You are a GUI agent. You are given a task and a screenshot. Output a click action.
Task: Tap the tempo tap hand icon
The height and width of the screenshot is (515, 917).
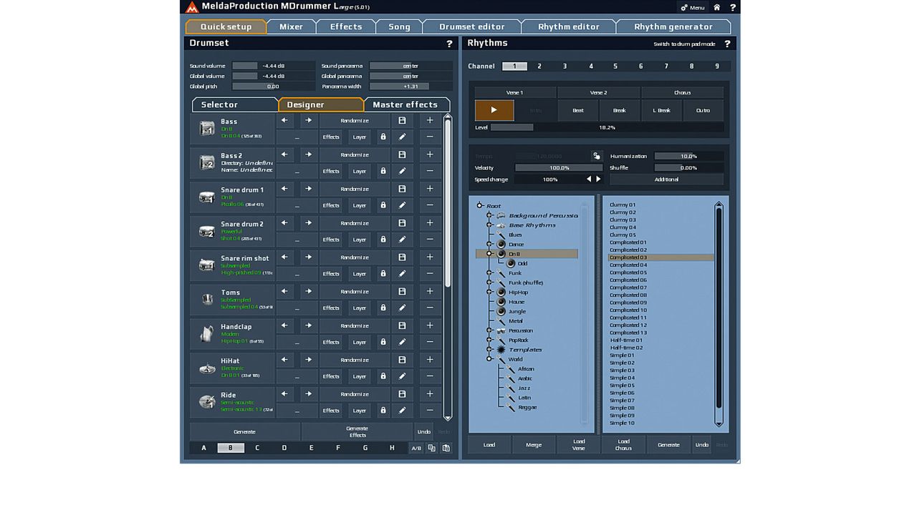pyautogui.click(x=596, y=156)
